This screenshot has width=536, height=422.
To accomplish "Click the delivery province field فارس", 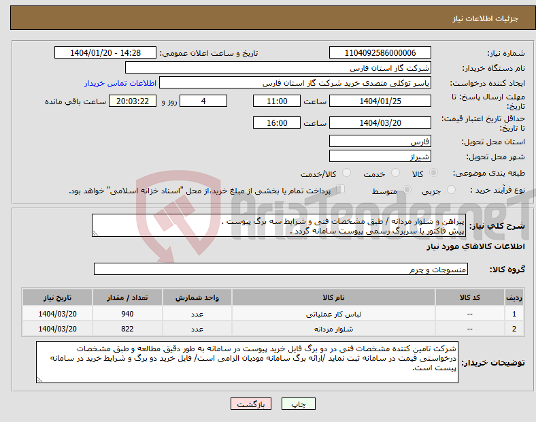I will point(380,141).
